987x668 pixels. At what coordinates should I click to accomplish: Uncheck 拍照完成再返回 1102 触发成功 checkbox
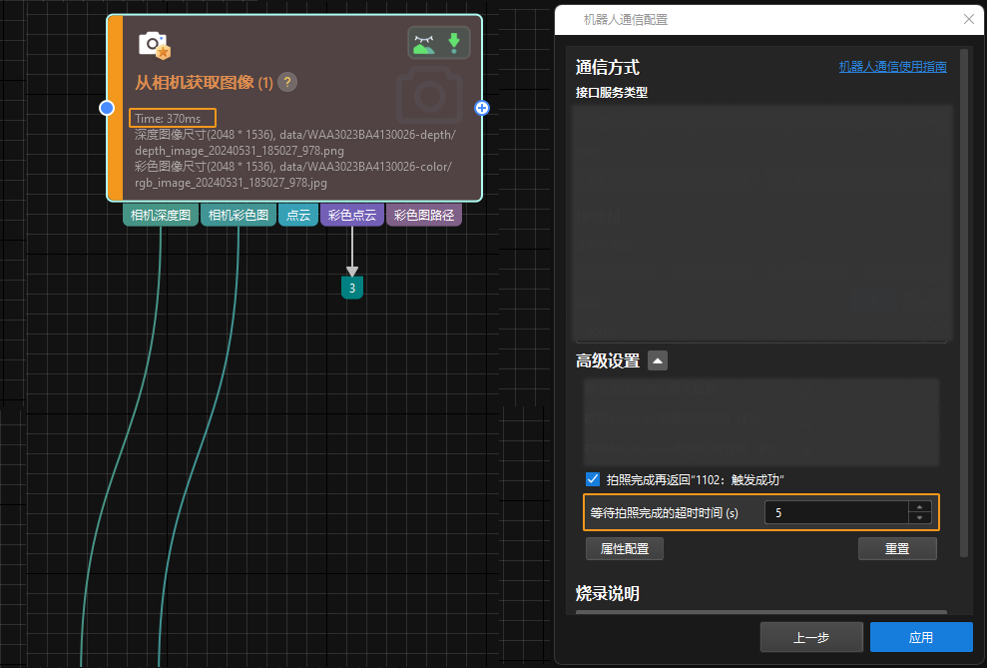593,480
